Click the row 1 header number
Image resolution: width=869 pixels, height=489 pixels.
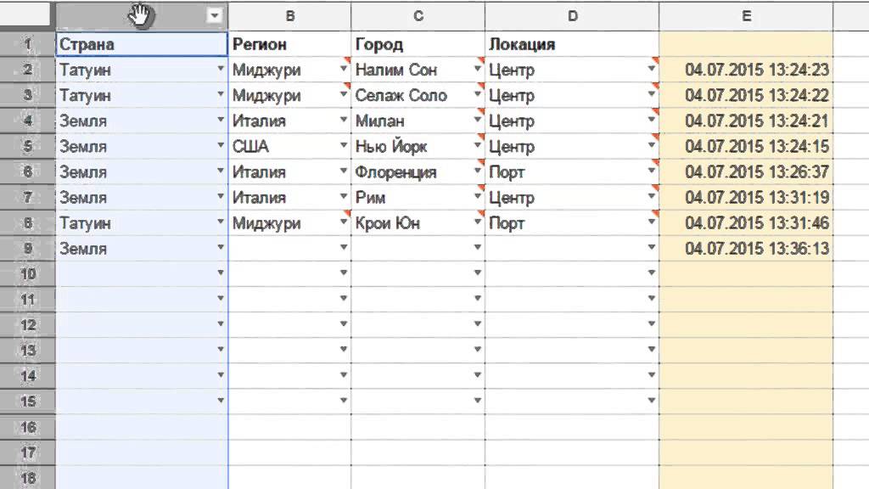pos(27,44)
